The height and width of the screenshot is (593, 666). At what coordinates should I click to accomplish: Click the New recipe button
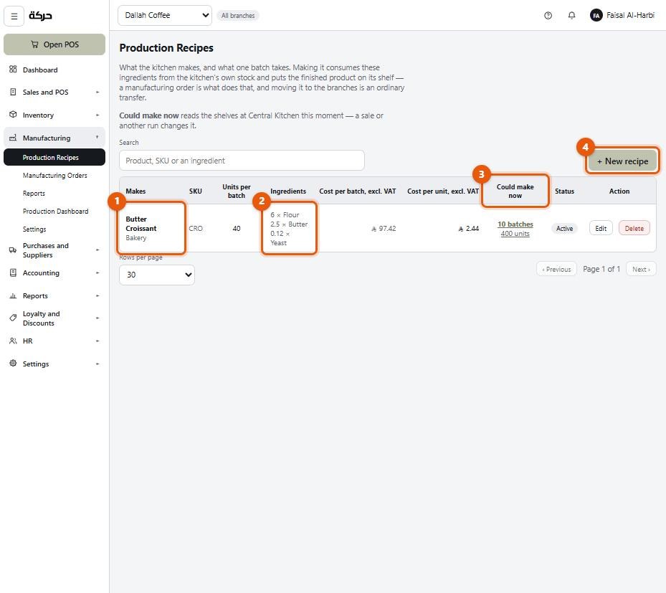click(x=622, y=161)
